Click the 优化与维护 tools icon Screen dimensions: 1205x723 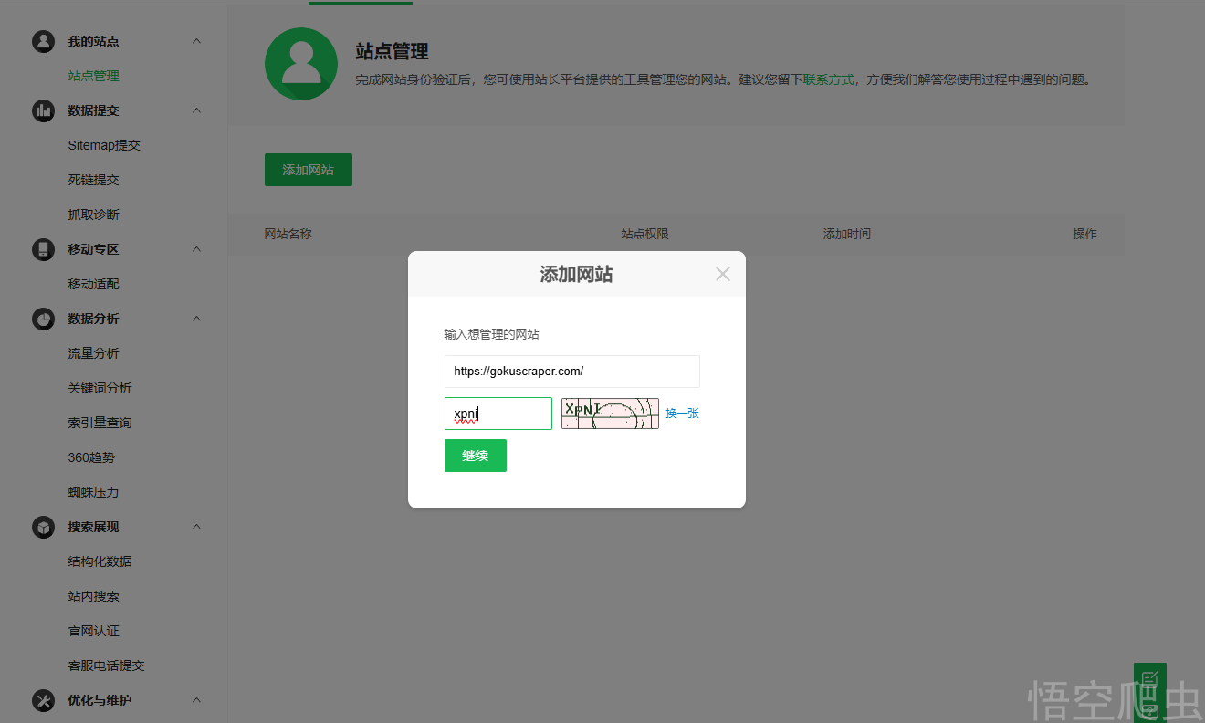tap(43, 700)
